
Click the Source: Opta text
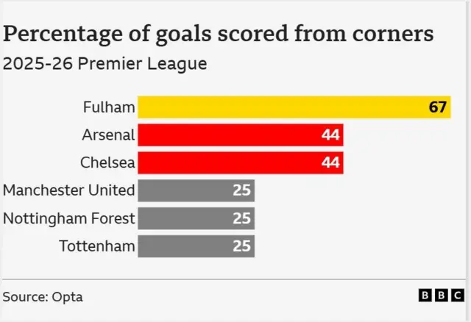(43, 297)
